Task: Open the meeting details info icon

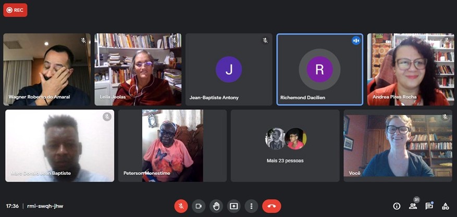Action: click(397, 206)
